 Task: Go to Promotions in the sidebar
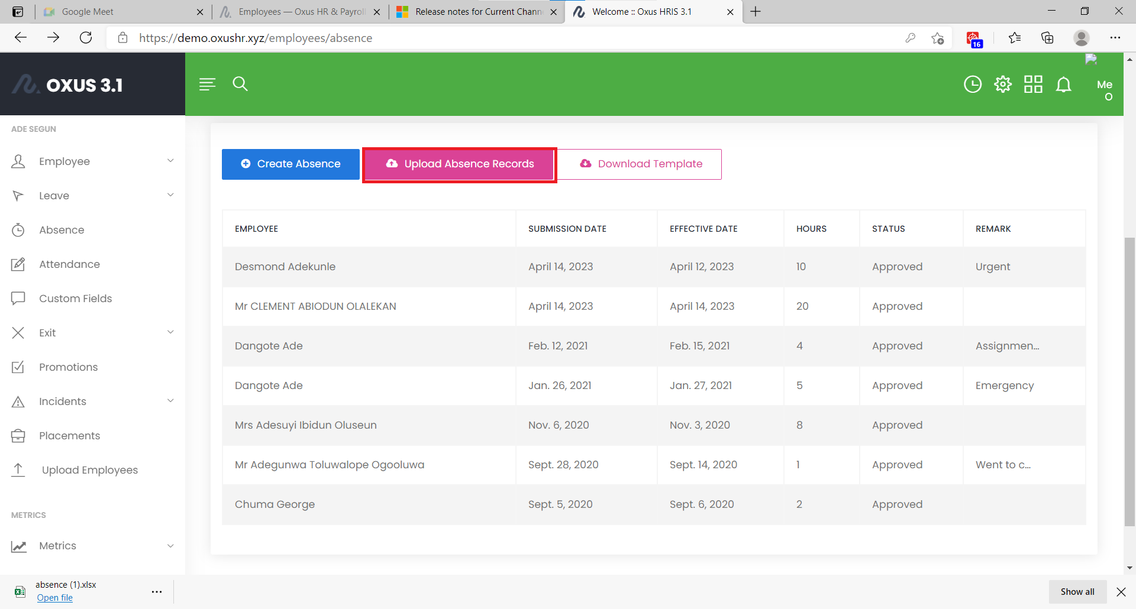point(68,367)
